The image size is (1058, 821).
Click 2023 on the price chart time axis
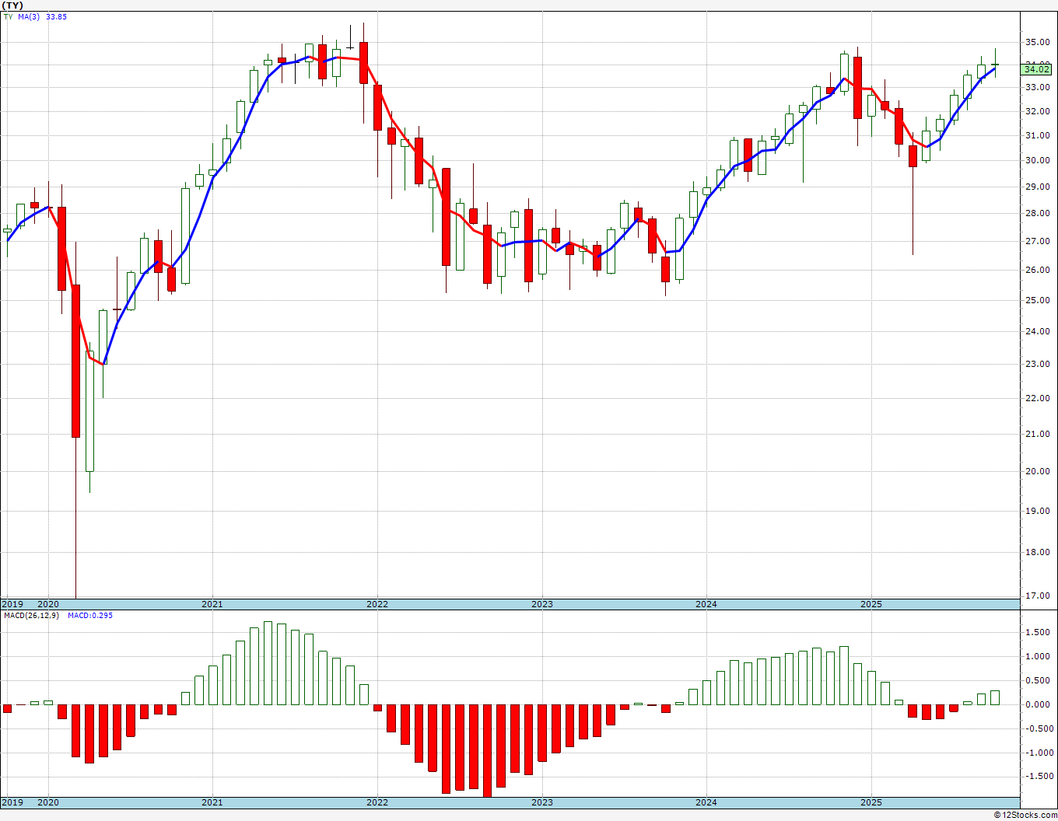coord(542,604)
